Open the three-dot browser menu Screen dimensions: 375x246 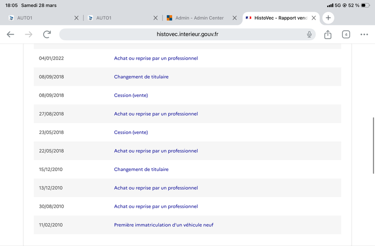[x=364, y=34]
